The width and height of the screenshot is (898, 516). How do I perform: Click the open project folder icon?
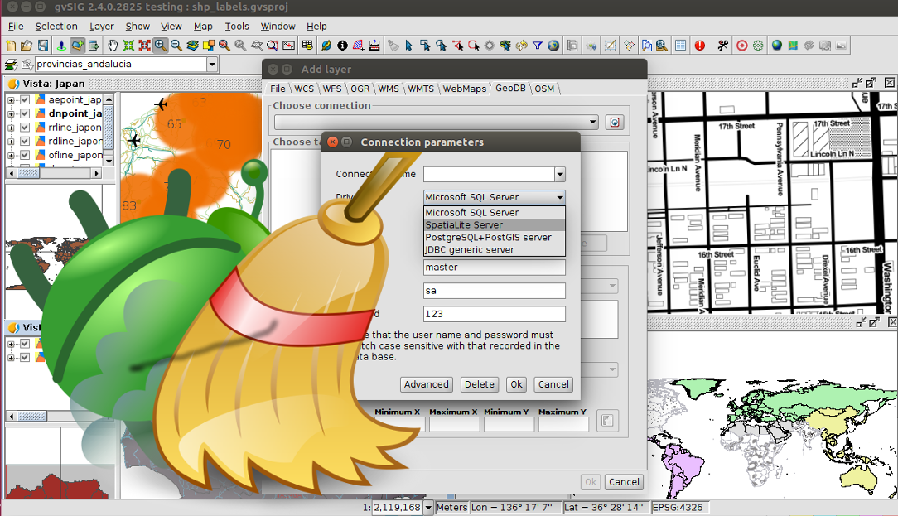pos(27,46)
